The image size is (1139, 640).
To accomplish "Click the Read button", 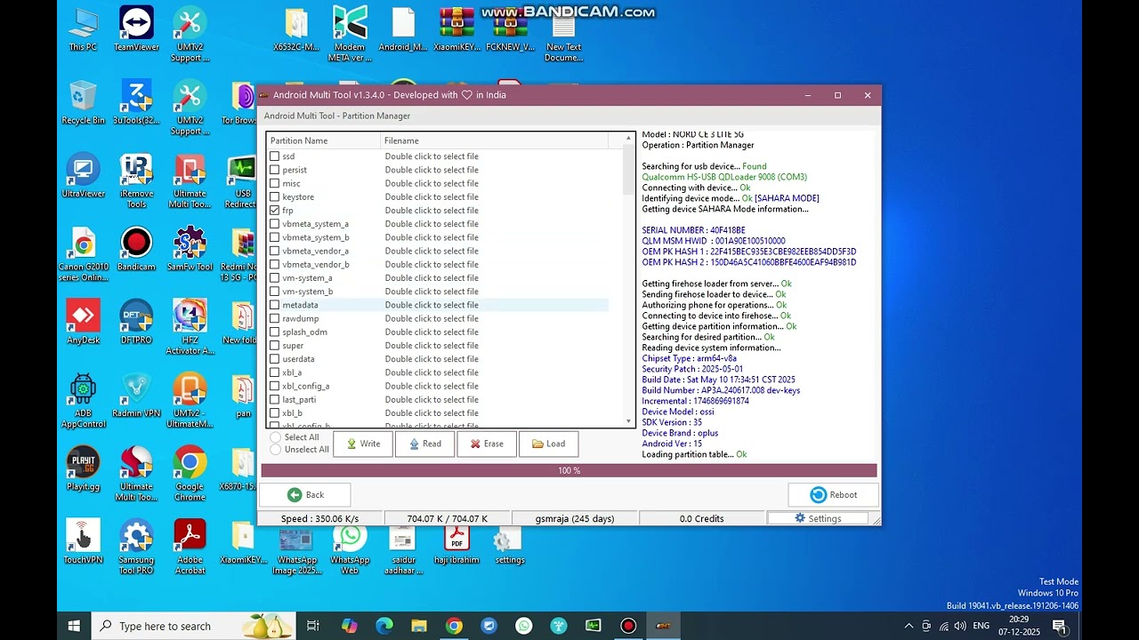I will [x=424, y=444].
